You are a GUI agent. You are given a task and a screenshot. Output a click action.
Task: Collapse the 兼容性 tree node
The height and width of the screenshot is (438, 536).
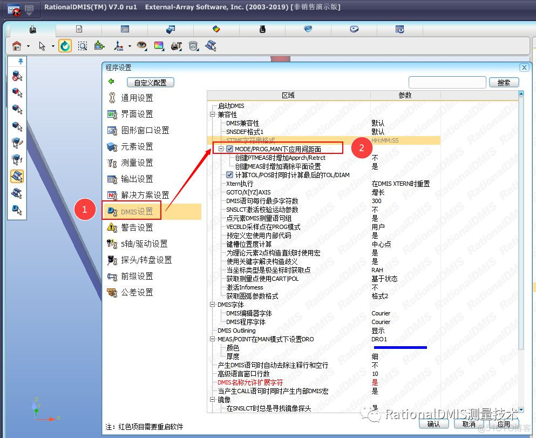(212, 114)
